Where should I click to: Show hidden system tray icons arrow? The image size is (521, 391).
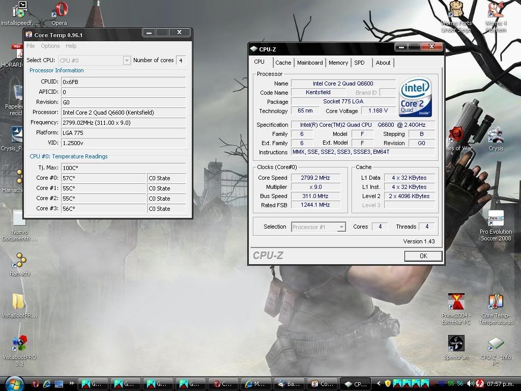(x=379, y=384)
